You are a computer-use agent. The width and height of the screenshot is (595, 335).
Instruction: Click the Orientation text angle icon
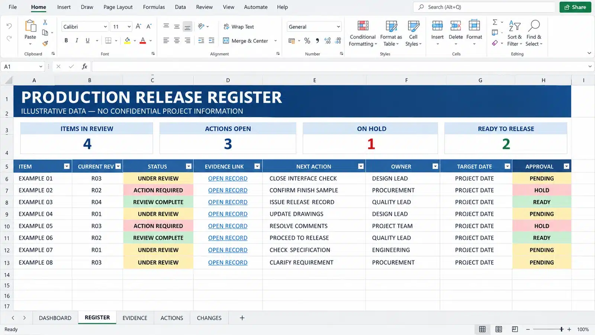(201, 26)
